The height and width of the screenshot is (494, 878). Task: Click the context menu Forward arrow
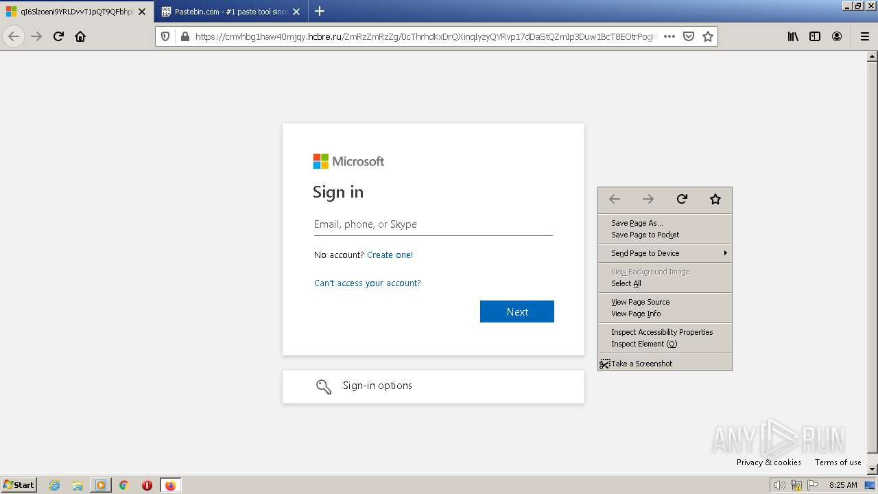648,199
